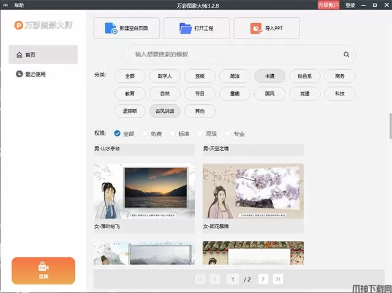Image resolution: width=392 pixels, height=293 pixels.
Task: Select the 古风说话 category filter
Action: coord(165,111)
